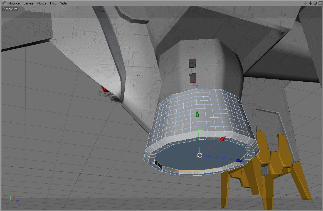Open the Modifica menu
The width and height of the screenshot is (323, 211).
coord(14,3)
